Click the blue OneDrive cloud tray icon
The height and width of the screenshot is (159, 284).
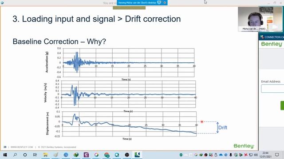[x=221, y=155]
